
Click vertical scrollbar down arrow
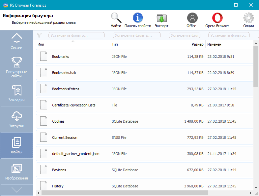point(256,187)
